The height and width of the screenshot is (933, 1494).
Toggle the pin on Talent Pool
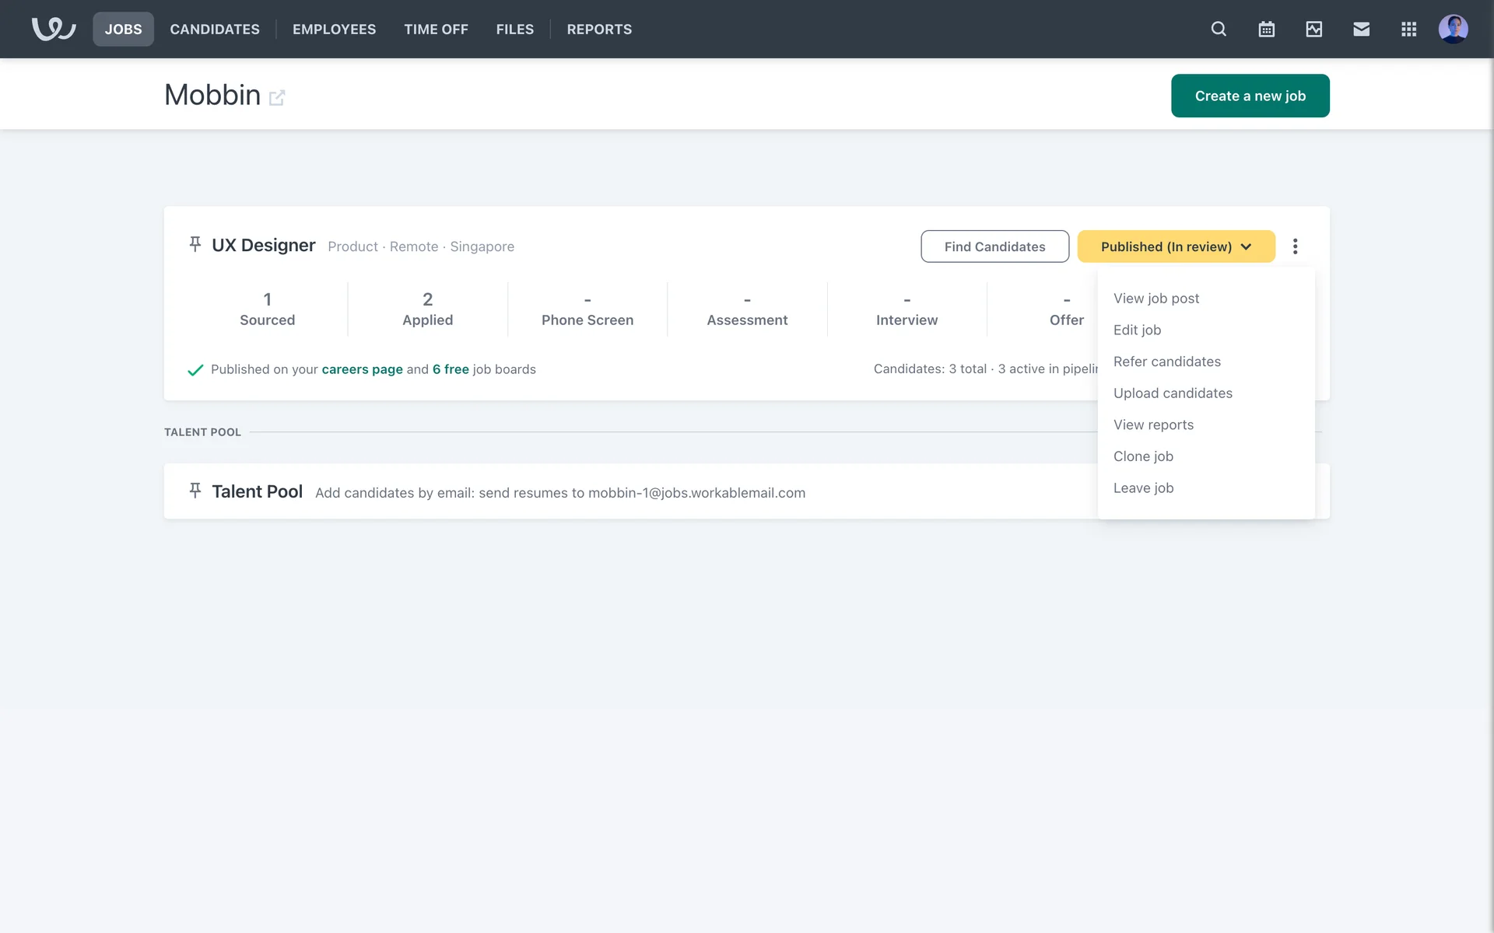pos(195,491)
